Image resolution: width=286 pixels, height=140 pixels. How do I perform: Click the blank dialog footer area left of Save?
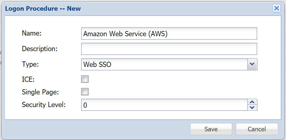(97, 129)
